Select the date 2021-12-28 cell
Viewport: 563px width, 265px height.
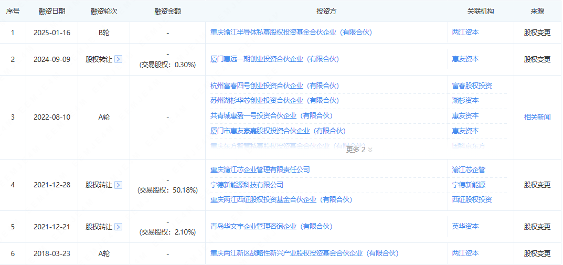pyautogui.click(x=52, y=185)
